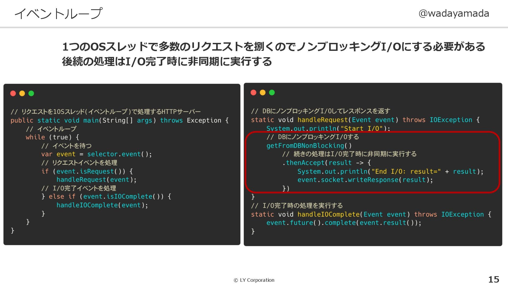Click the selector.event() assignment line

[96, 154]
